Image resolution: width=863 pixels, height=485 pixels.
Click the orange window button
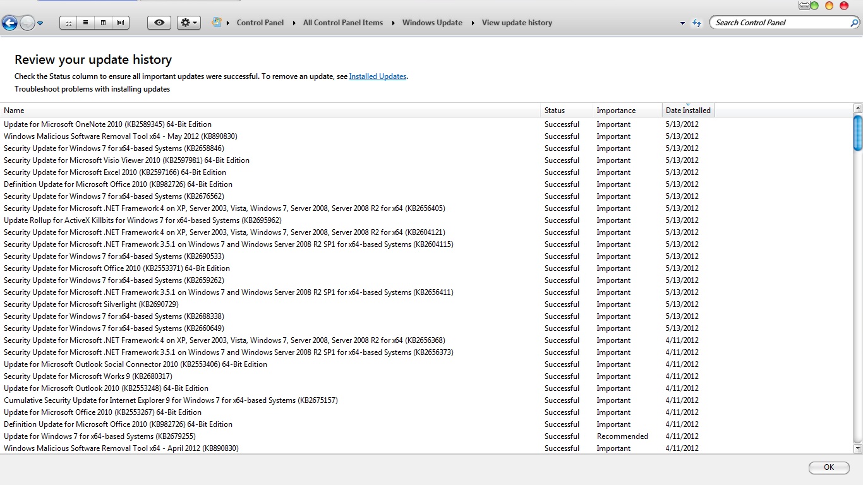pyautogui.click(x=830, y=6)
